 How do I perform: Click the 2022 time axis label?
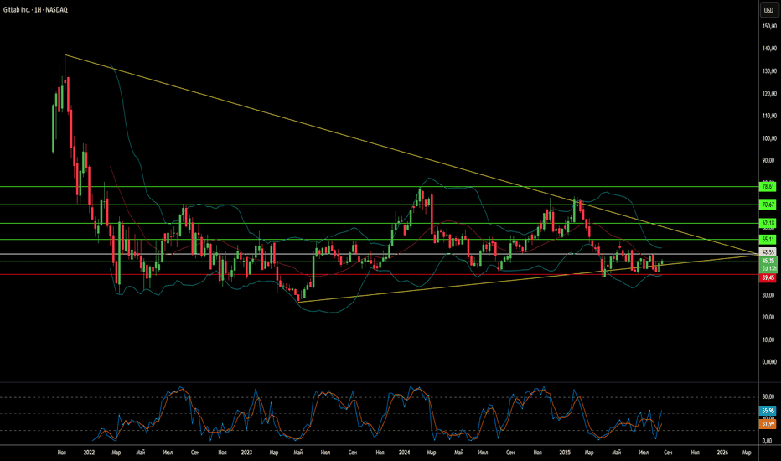tap(89, 453)
